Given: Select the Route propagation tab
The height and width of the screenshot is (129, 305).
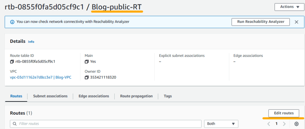Looking at the screenshot, I should [136, 96].
